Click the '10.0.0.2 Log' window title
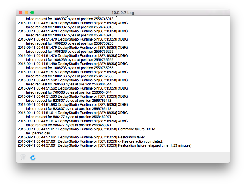 click(123, 13)
